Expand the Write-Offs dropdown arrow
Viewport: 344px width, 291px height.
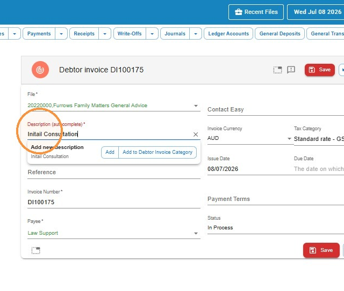click(152, 34)
